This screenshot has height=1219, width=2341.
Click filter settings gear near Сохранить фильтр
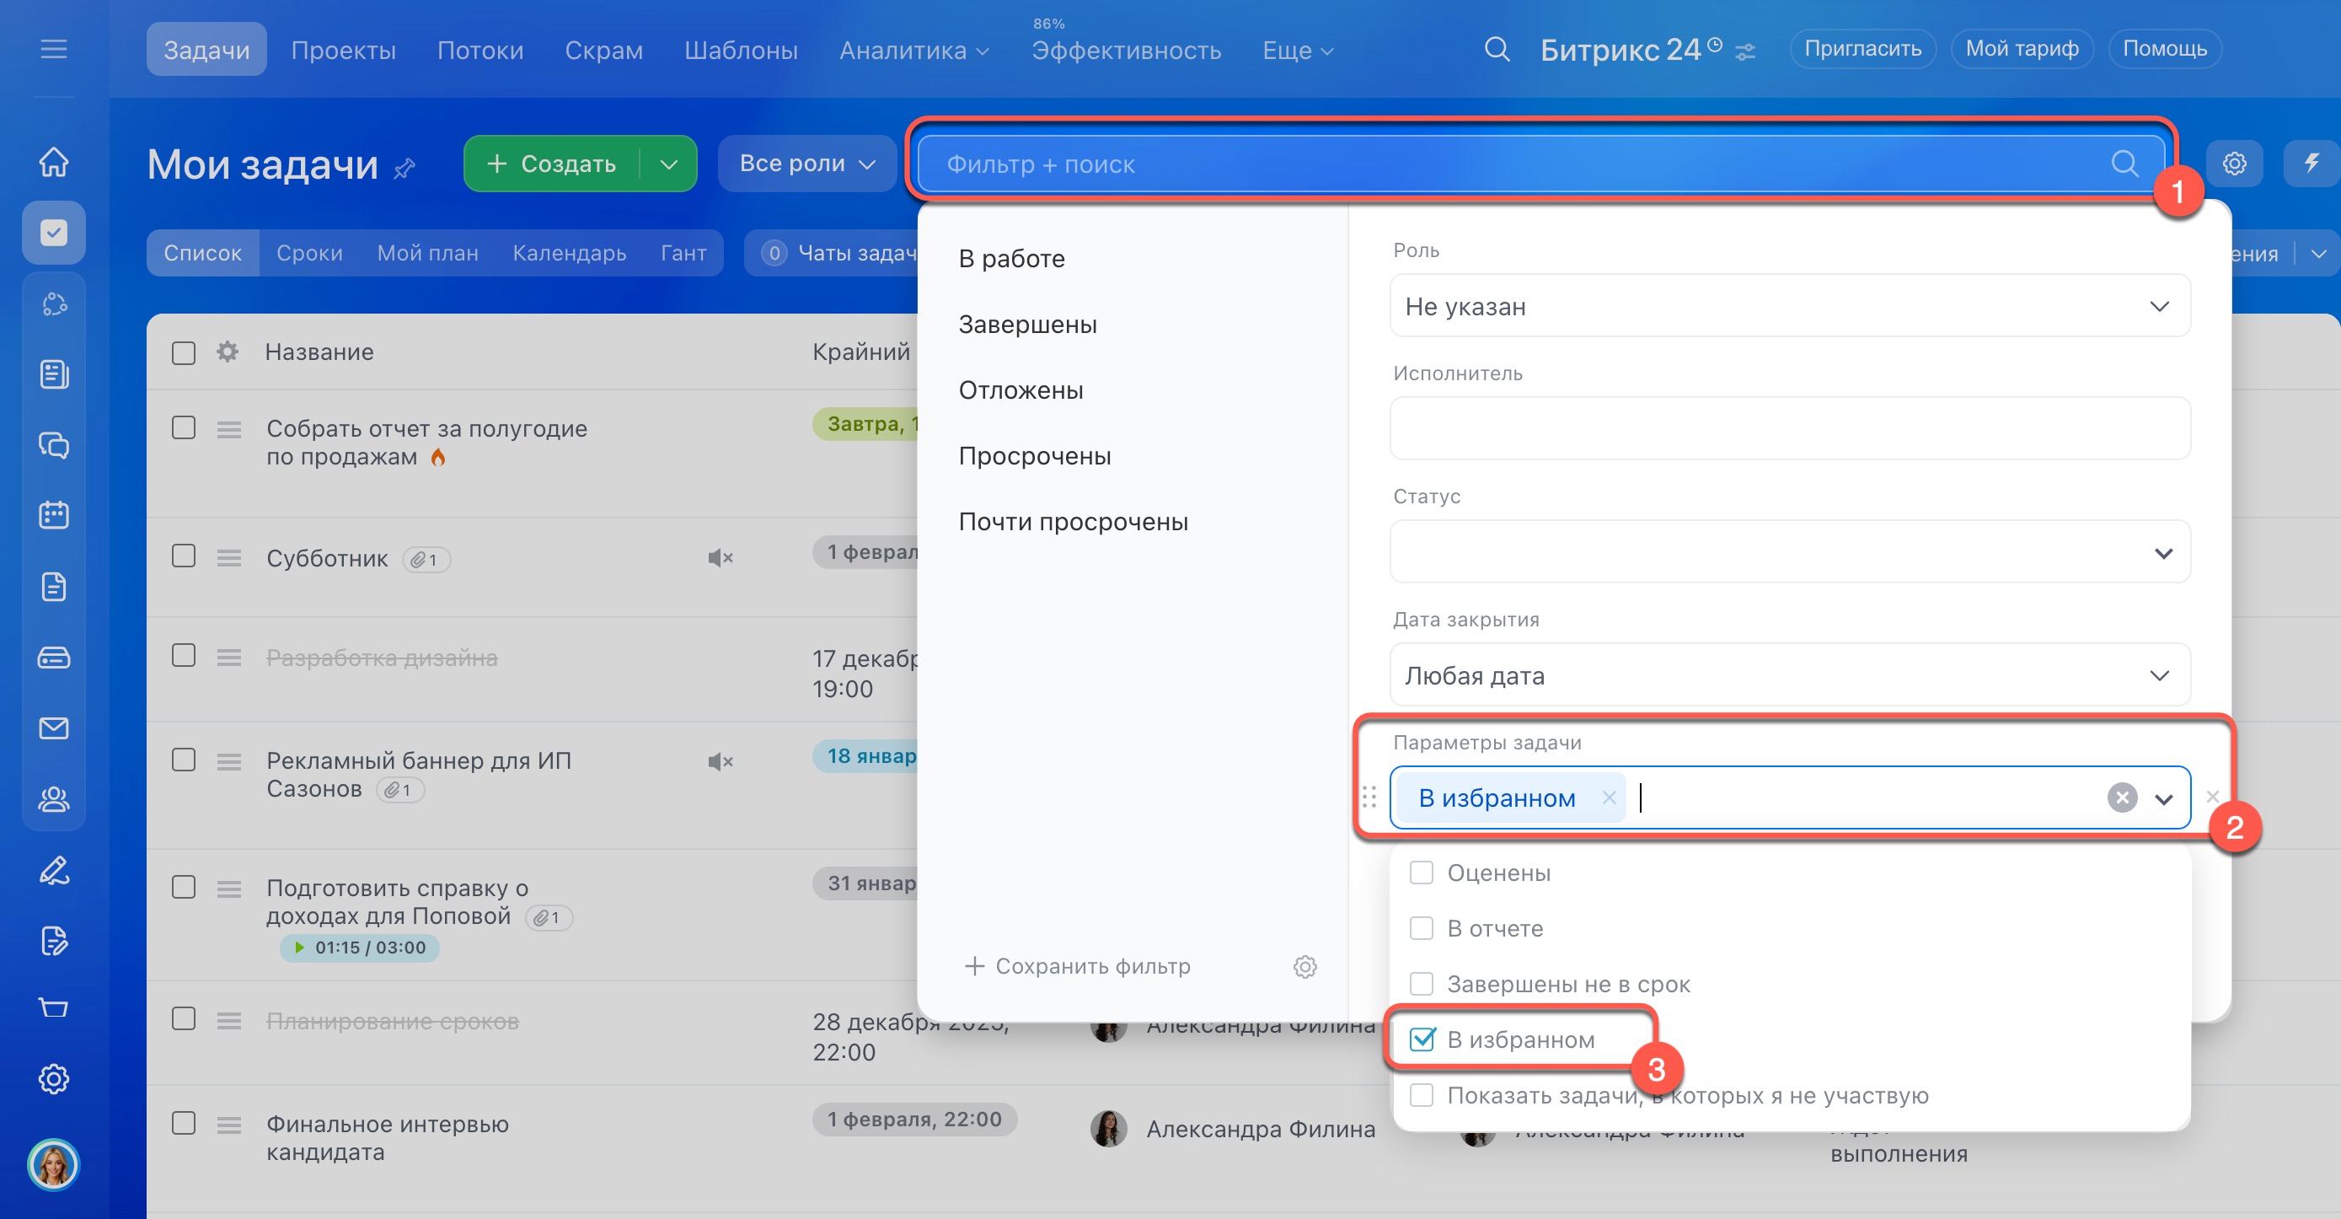1305,966
